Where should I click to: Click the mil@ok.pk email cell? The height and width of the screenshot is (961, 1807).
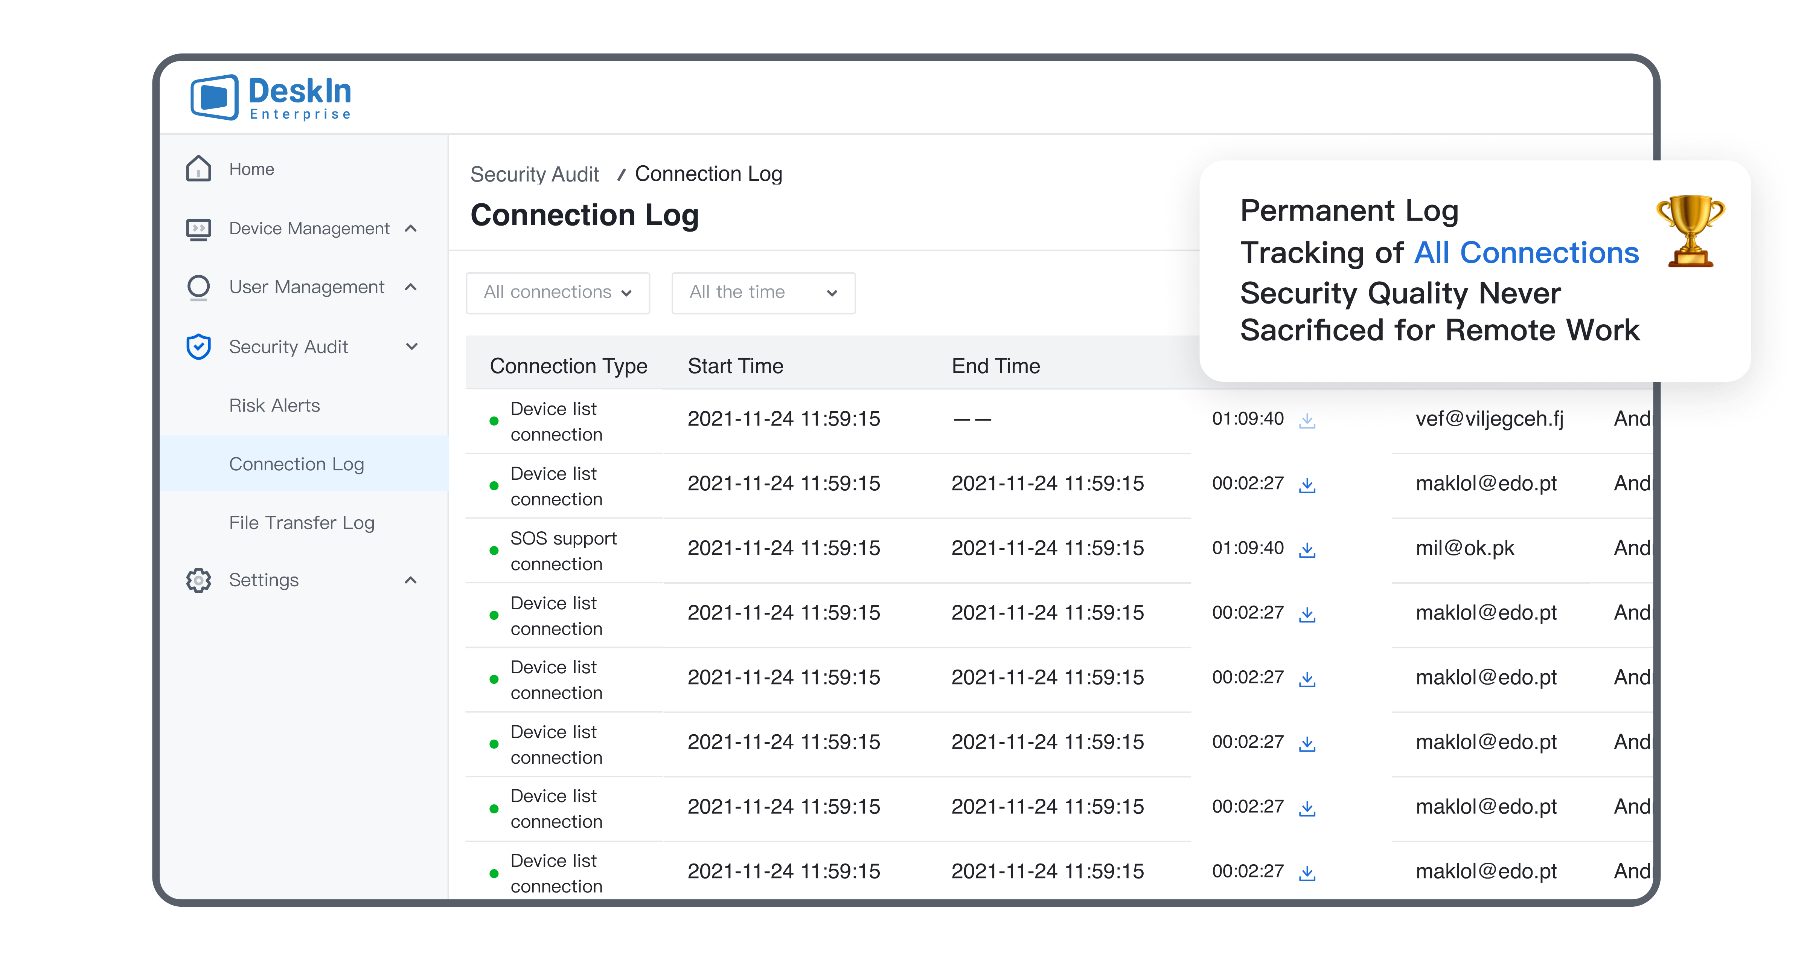[x=1465, y=548]
